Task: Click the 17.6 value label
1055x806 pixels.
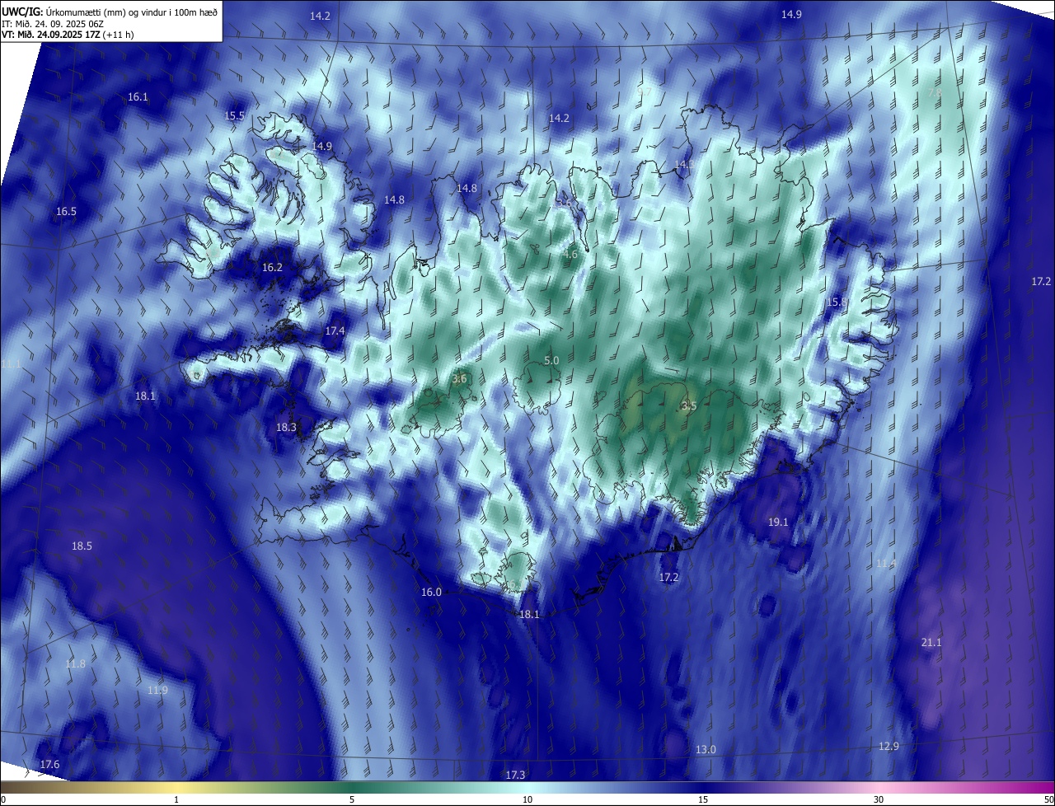Action: (49, 765)
